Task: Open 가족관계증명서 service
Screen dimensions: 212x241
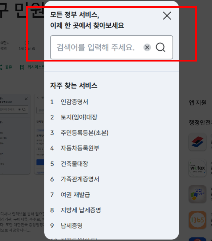Action: [x=80, y=179]
